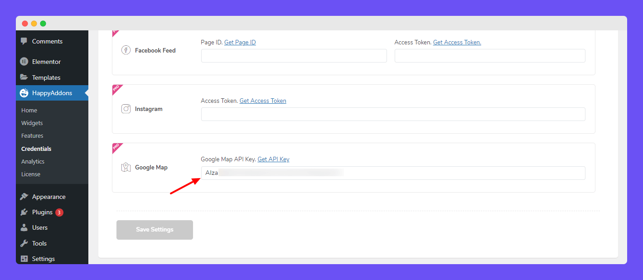Close the window with red button
This screenshot has height=280, width=643.
(25, 24)
